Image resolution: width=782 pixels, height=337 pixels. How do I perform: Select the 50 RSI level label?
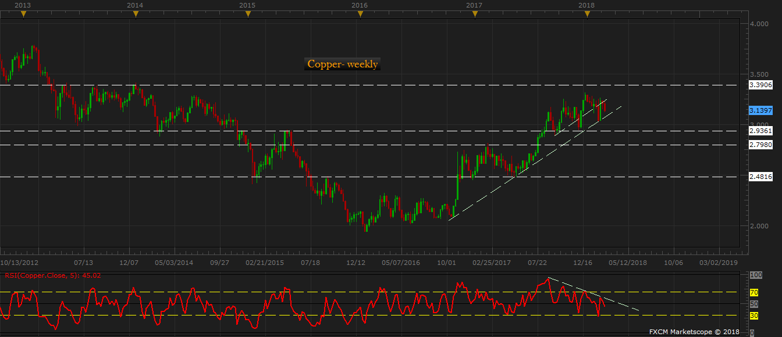click(x=754, y=304)
